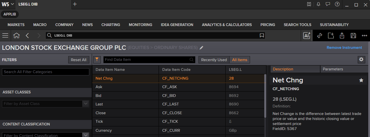Screen dimensions: 370x137
Task: Open the hamburger navigation menu
Action: tap(5, 36)
